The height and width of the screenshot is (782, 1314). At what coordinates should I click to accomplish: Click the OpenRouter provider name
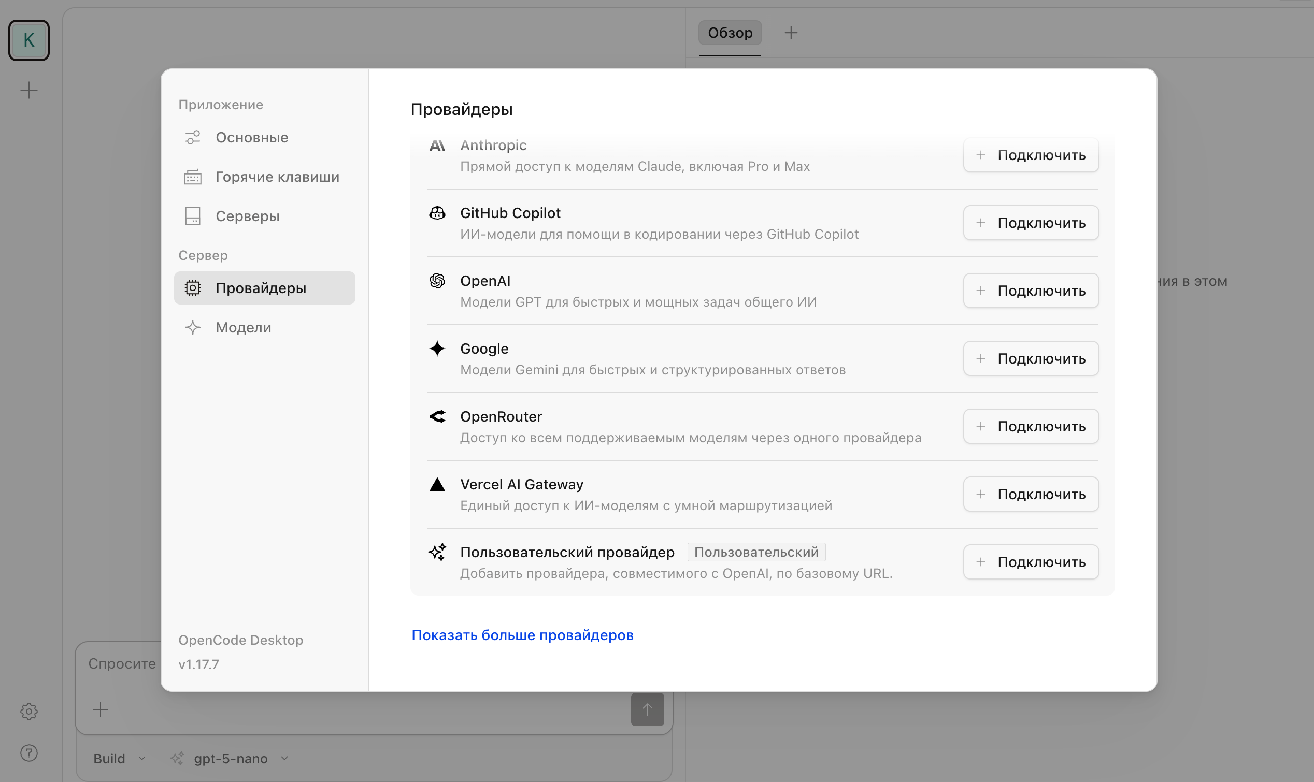click(501, 416)
